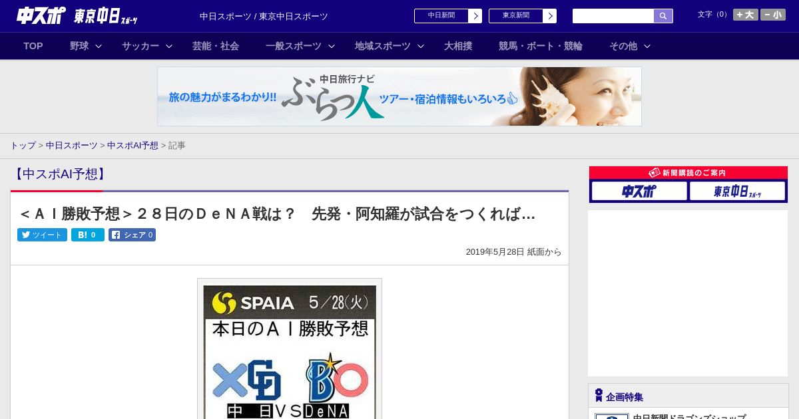Expand the サッカー dropdown chevron

169,46
